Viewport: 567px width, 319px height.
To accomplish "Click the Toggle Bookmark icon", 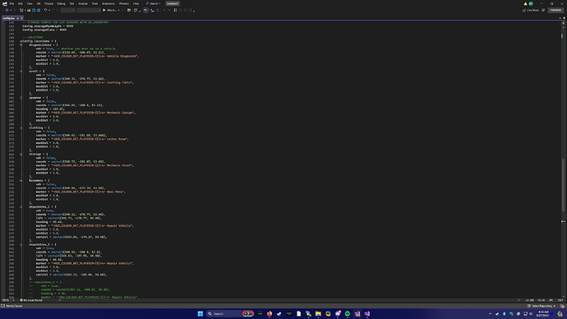I will coord(175,10).
